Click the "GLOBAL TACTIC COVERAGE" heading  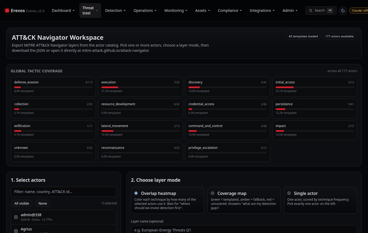coord(37,71)
